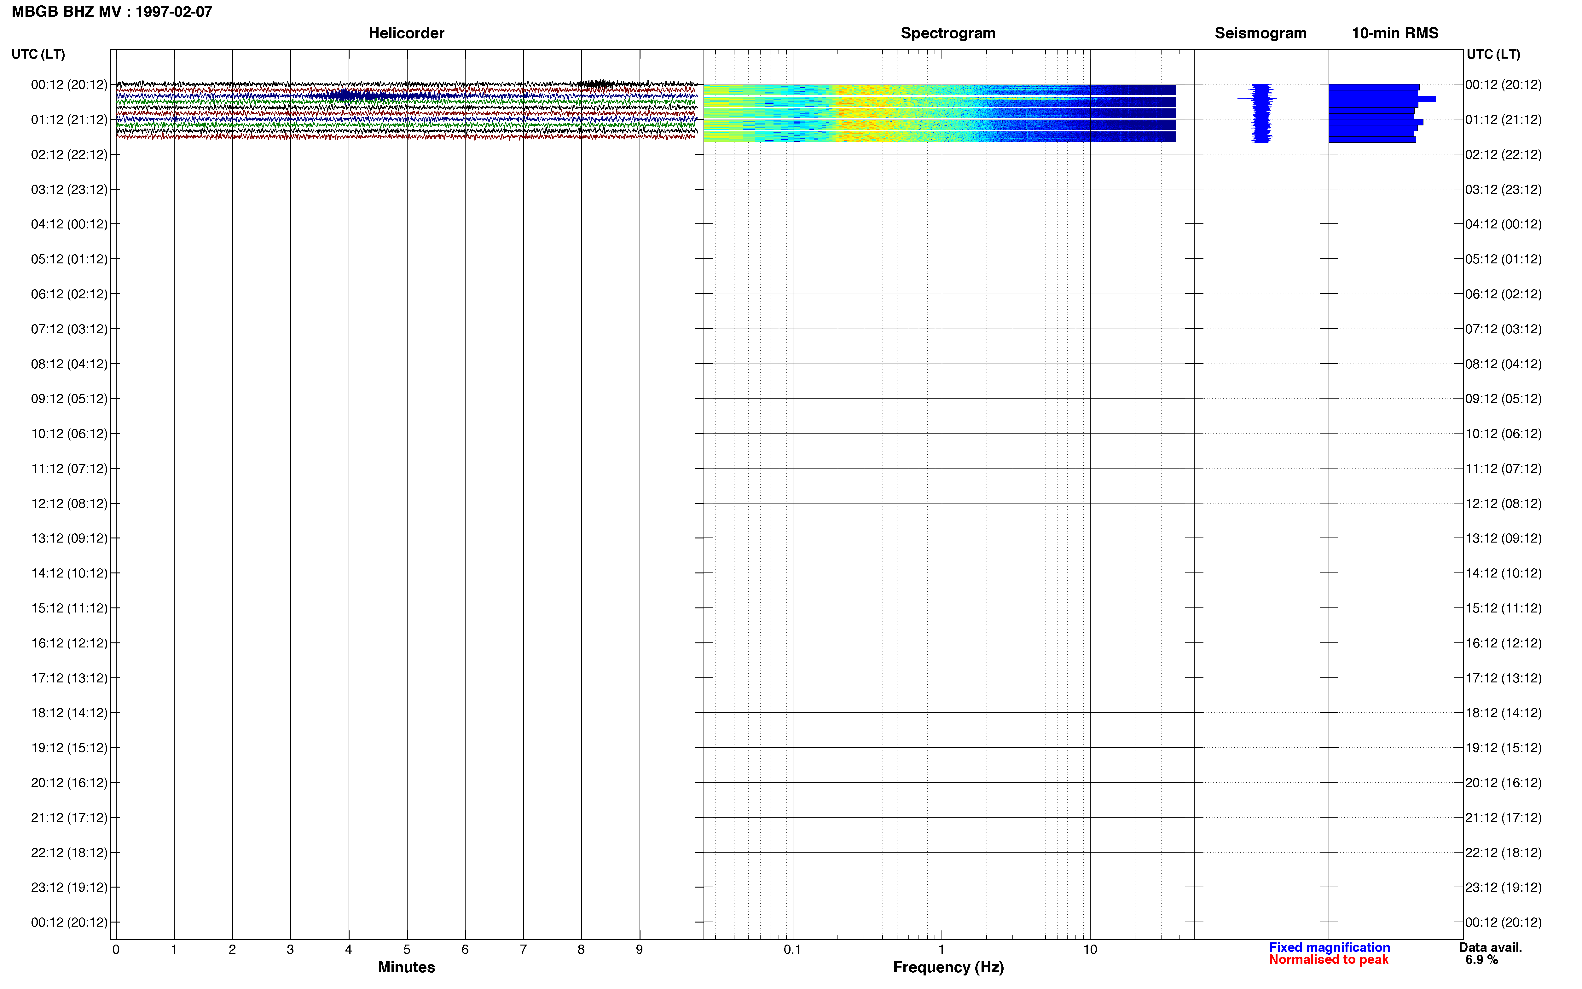Click the 6.9 % data availability value
This screenshot has width=1582, height=989.
click(x=1481, y=960)
